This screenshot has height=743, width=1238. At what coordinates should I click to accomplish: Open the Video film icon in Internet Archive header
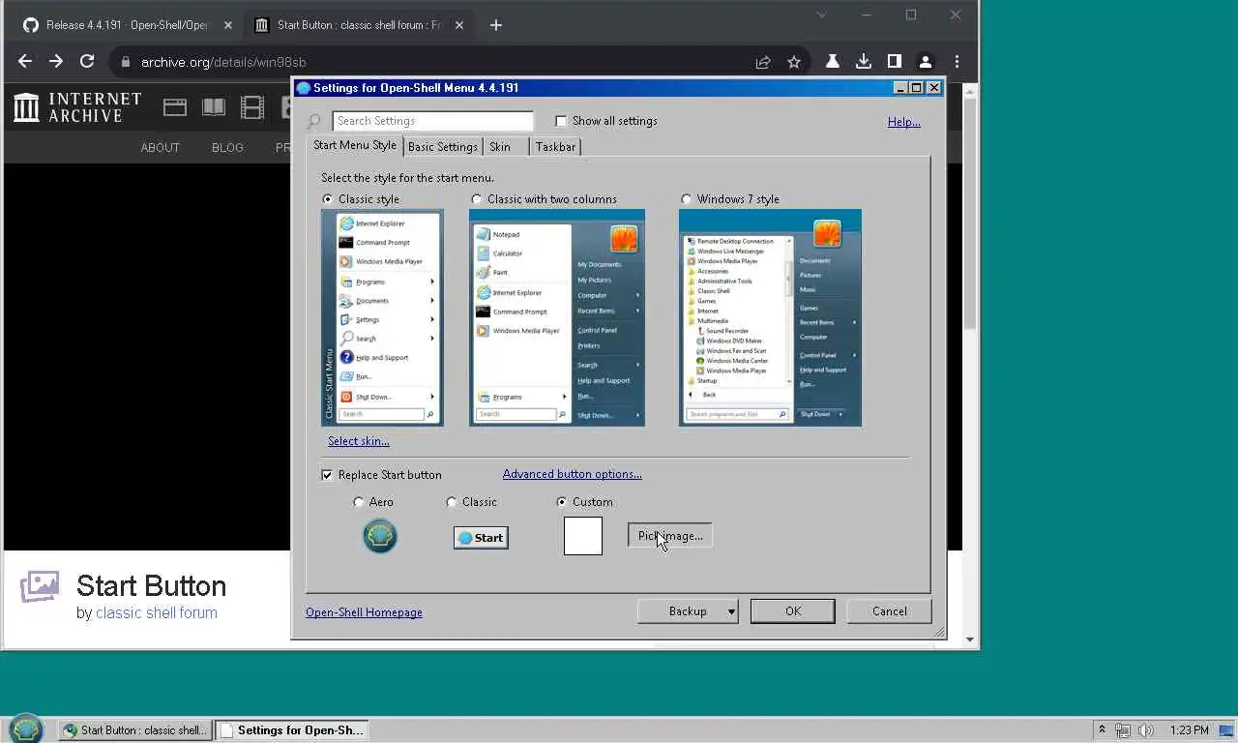click(252, 107)
